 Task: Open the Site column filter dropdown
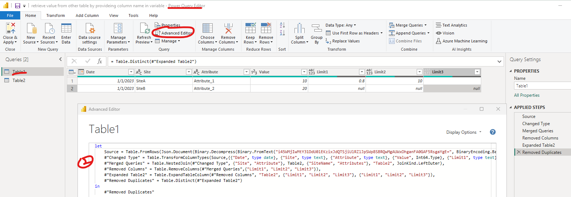(189, 72)
